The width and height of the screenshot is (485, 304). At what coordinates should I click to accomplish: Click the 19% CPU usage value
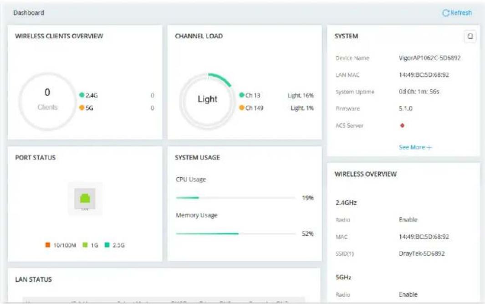[308, 198]
